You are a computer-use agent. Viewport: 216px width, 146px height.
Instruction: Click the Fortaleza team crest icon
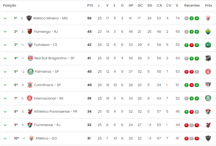coord(30,45)
